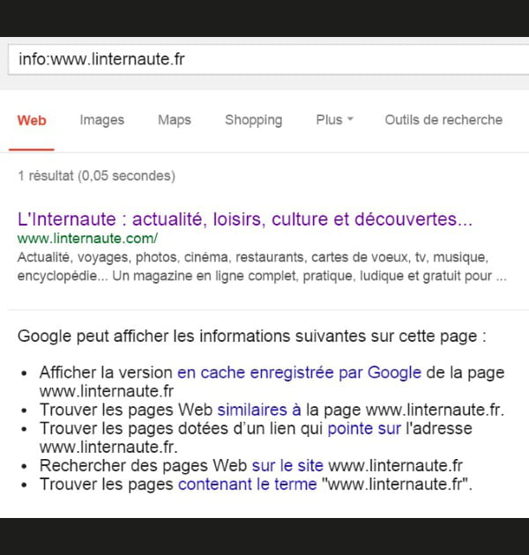Open Outils de recherche options

coord(443,121)
